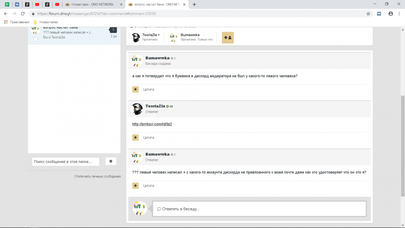Click 'Цитата' under TeoriaZla's reply

(149, 137)
